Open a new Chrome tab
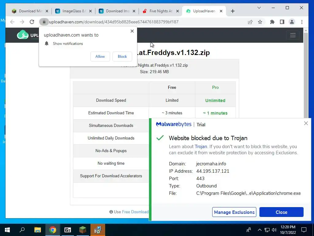The image size is (314, 236). [x=232, y=11]
